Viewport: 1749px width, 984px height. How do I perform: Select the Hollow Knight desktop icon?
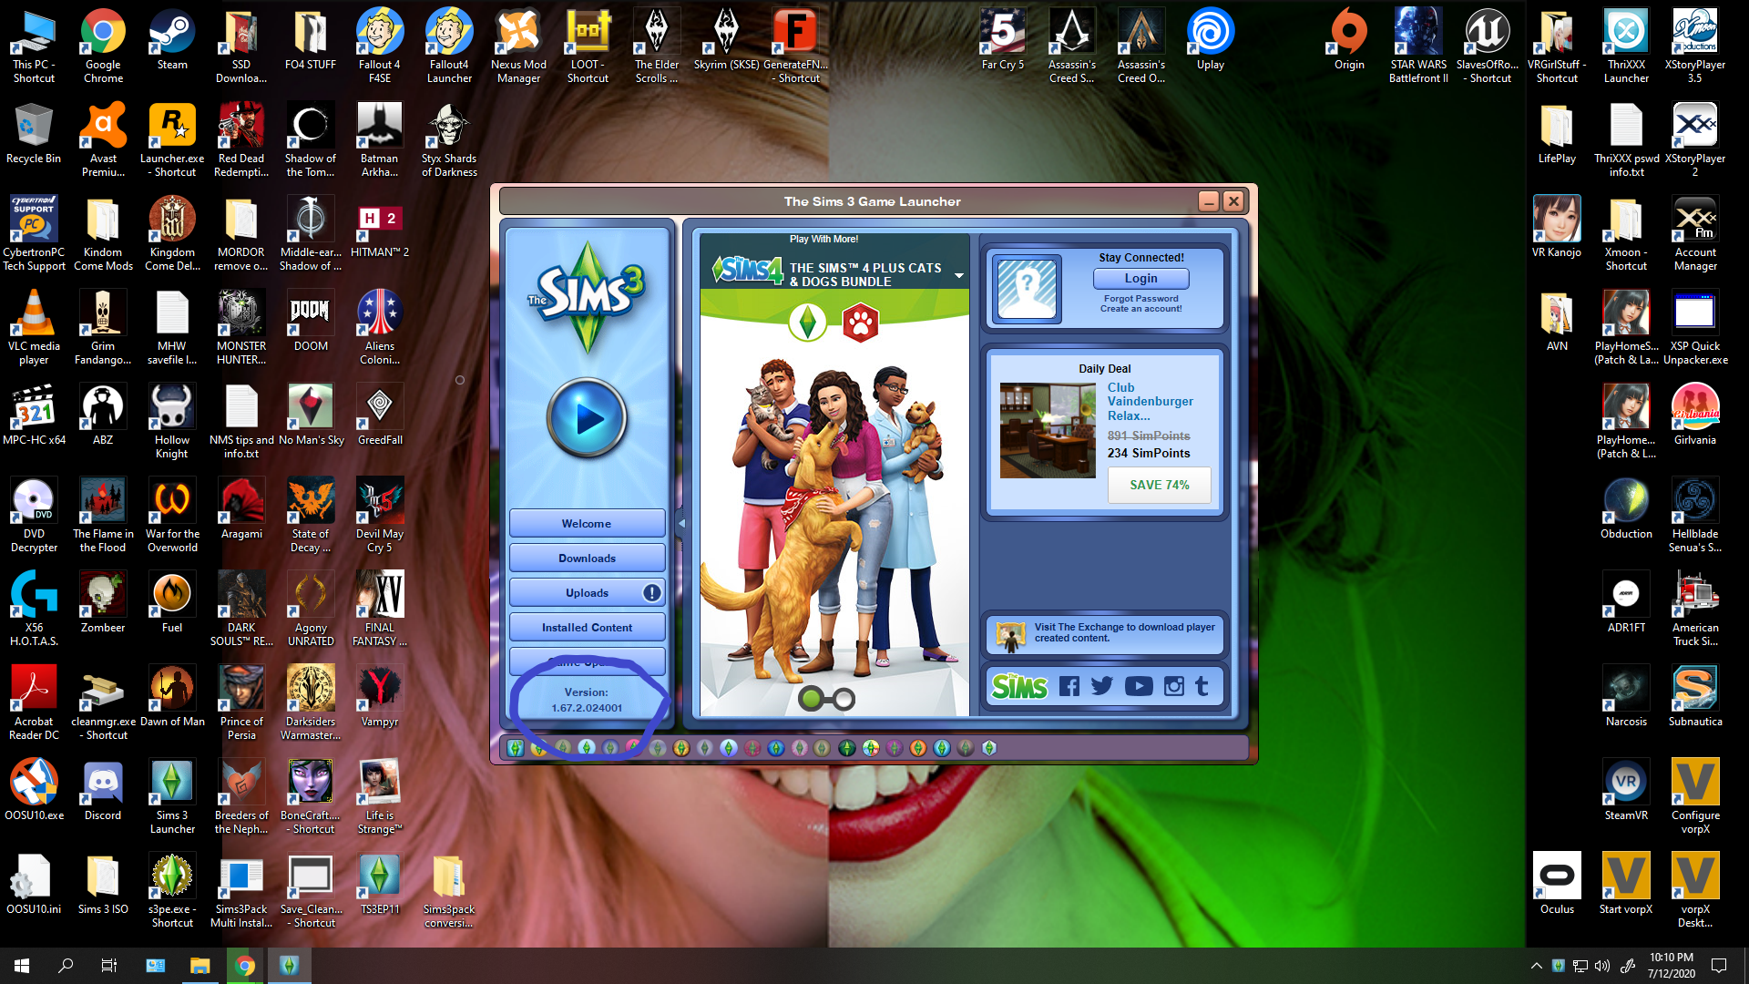click(x=172, y=421)
